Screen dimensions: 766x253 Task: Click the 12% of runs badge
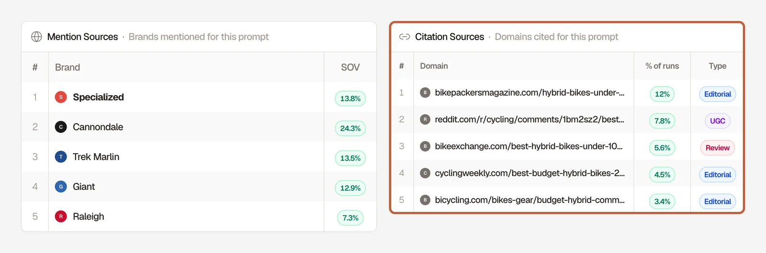pos(662,94)
